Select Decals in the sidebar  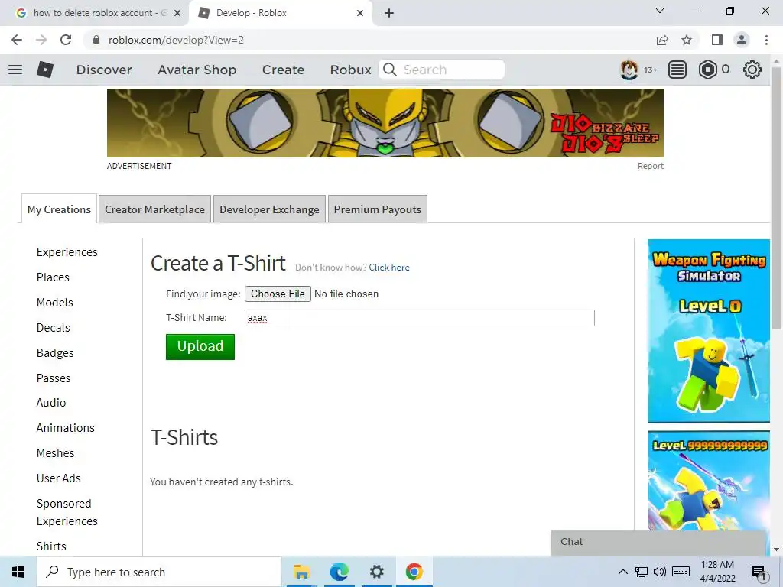coord(53,327)
